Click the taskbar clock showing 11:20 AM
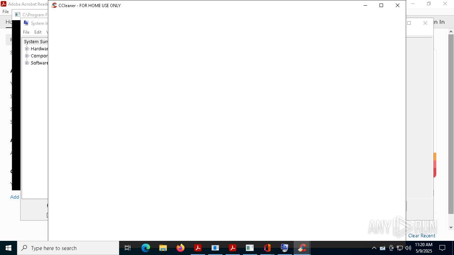This screenshot has height=255, width=454. point(423,248)
